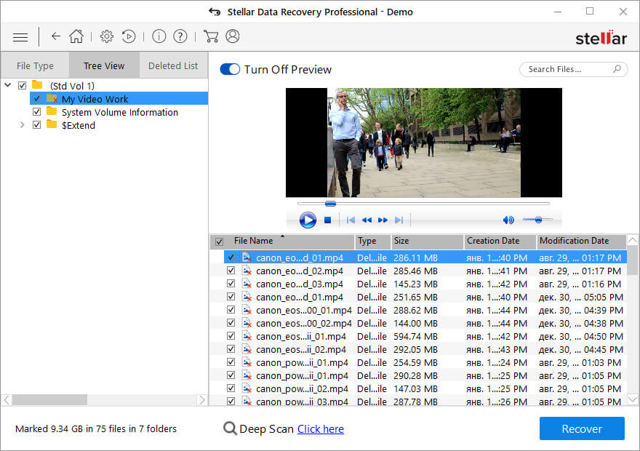Open the shopping cart buy icon
The image size is (640, 451).
coord(211,36)
